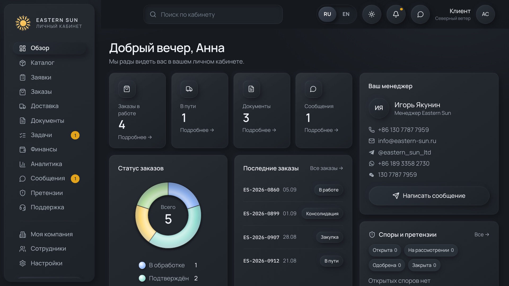Image resolution: width=509 pixels, height=286 pixels.
Task: Open Подробнее under Сообщения card
Action: [x=321, y=130]
